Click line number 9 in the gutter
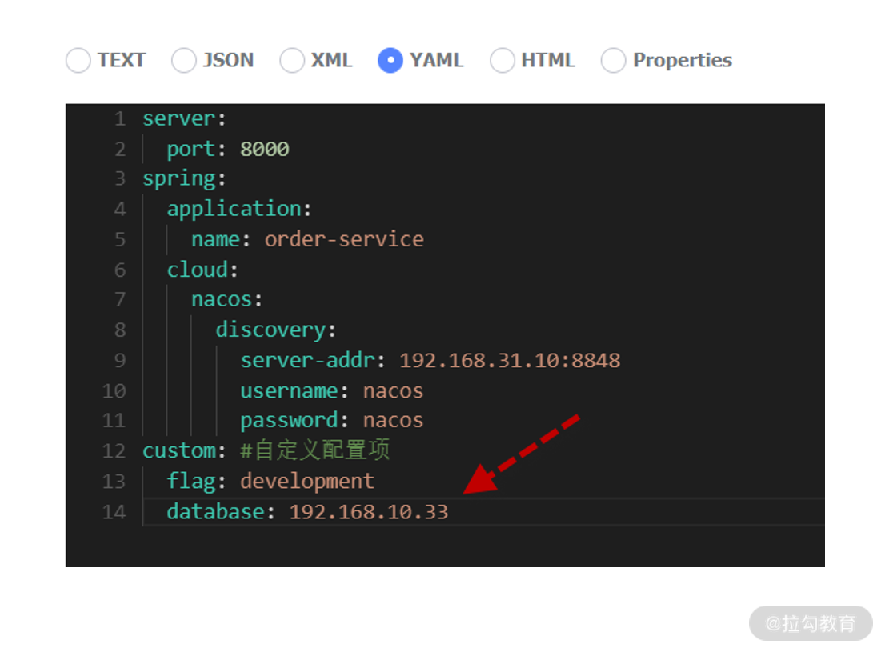This screenshot has height=652, width=885. click(x=120, y=361)
